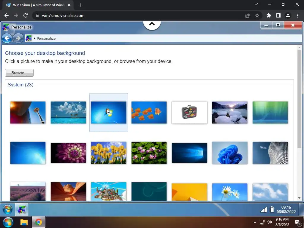This screenshot has width=304, height=228.
Task: Click the Browse... button
Action: [x=19, y=73]
